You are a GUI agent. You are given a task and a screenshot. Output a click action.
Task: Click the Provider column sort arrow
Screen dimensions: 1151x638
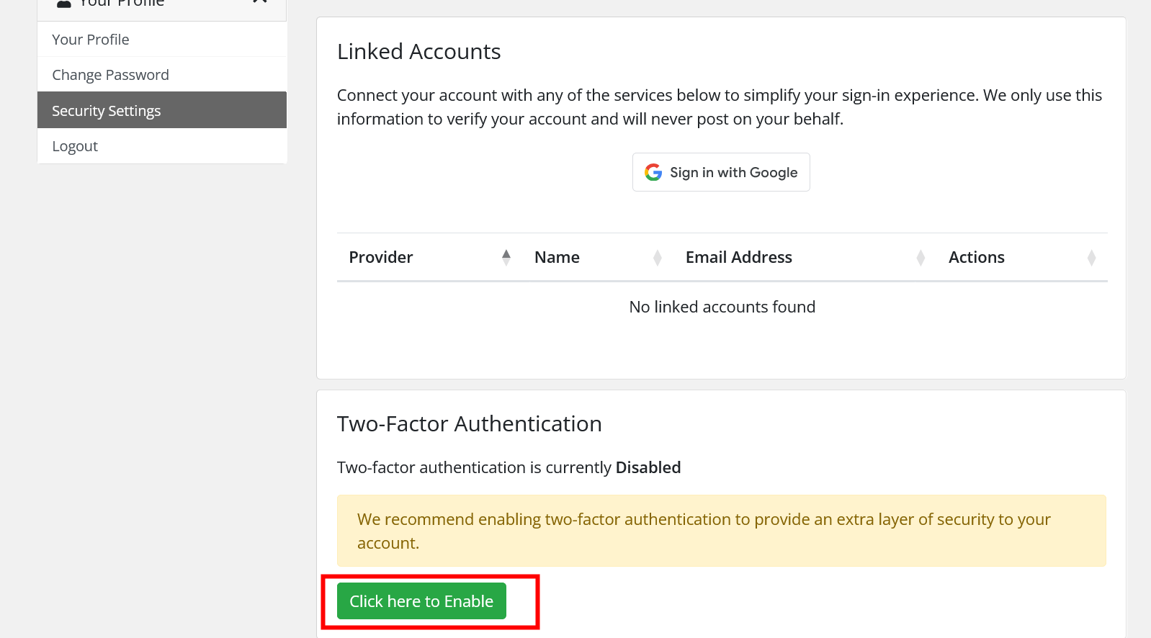click(506, 257)
